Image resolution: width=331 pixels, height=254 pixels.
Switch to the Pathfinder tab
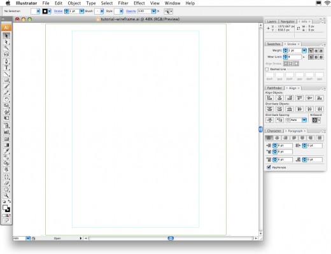pos(274,88)
